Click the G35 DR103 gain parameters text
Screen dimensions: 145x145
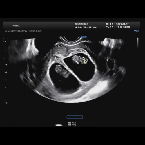[x=13, y=31]
